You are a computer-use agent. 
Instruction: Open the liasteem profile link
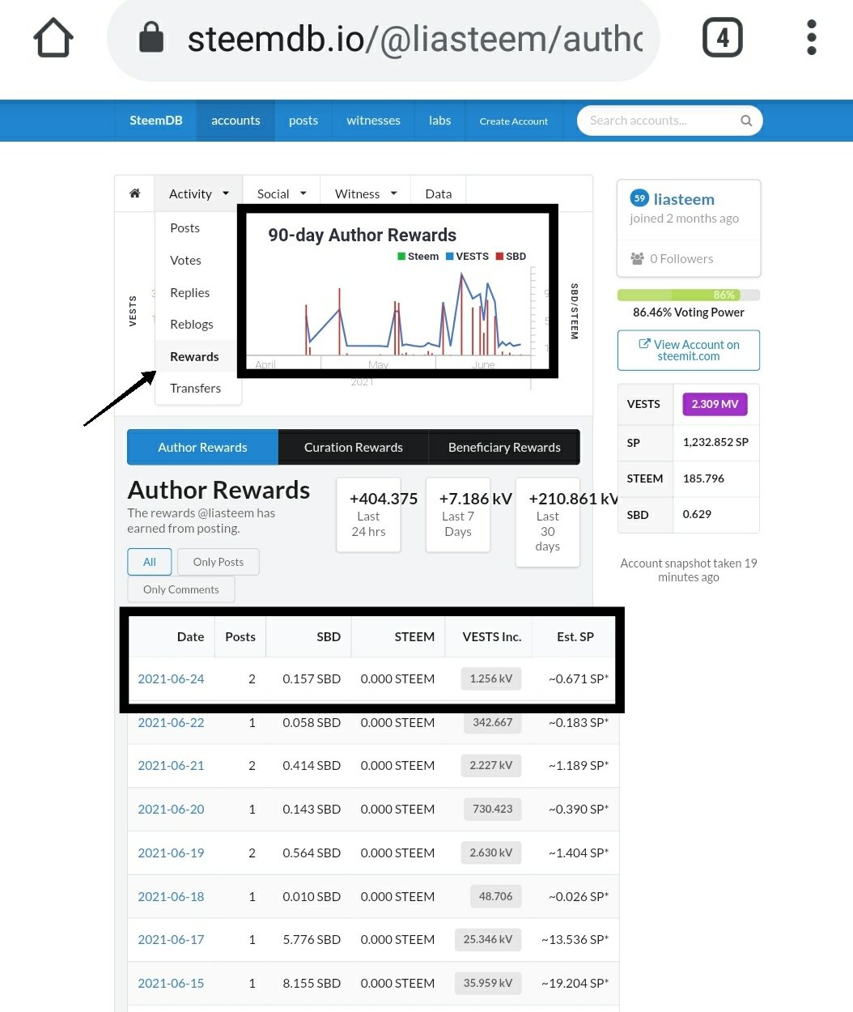click(x=684, y=199)
